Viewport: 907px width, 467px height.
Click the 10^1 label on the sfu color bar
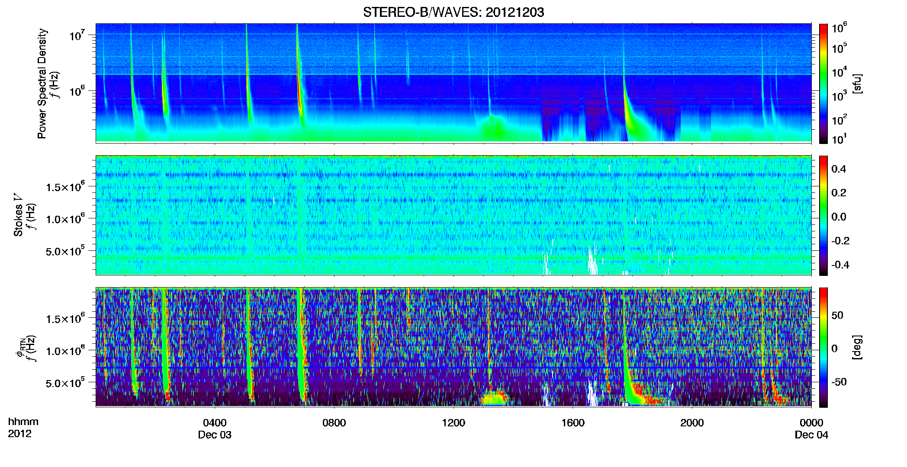click(x=839, y=139)
